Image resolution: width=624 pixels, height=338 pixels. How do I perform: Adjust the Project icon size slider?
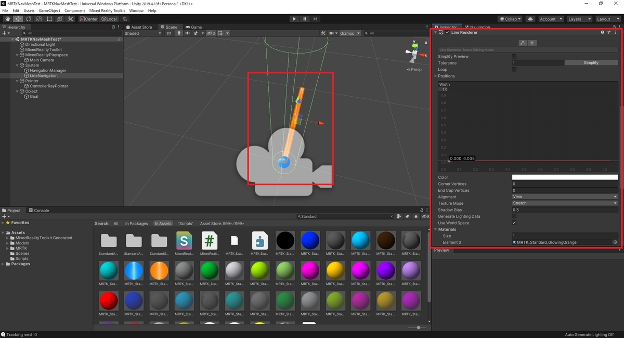pos(418,328)
